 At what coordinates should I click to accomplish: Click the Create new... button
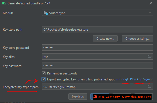pos(105,39)
